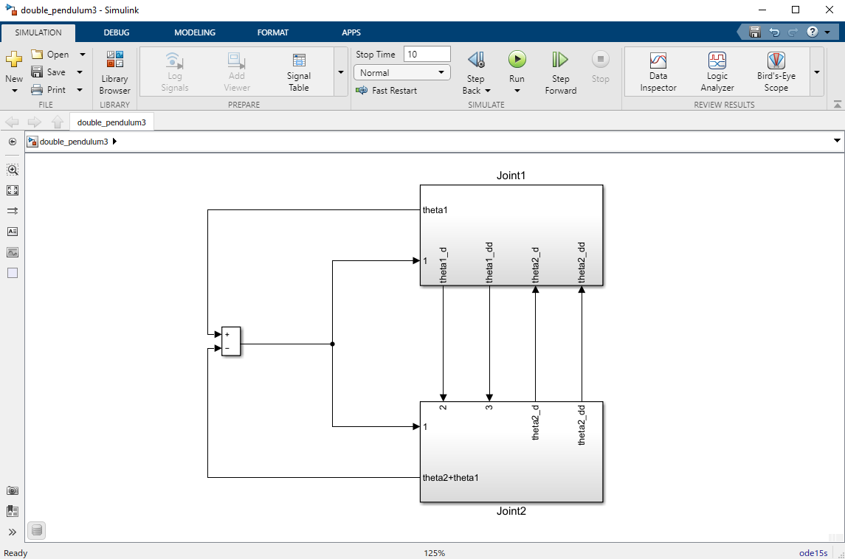Open Bird's-Eye Scope
The image size is (845, 559).
click(776, 73)
